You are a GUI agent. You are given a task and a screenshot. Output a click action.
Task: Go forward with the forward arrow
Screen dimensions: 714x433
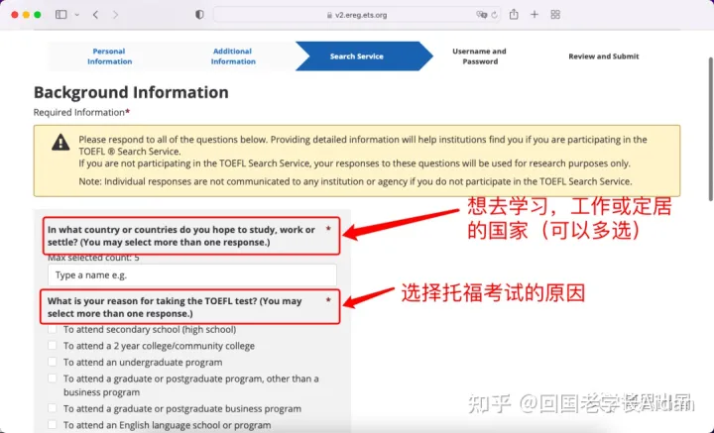(x=115, y=15)
